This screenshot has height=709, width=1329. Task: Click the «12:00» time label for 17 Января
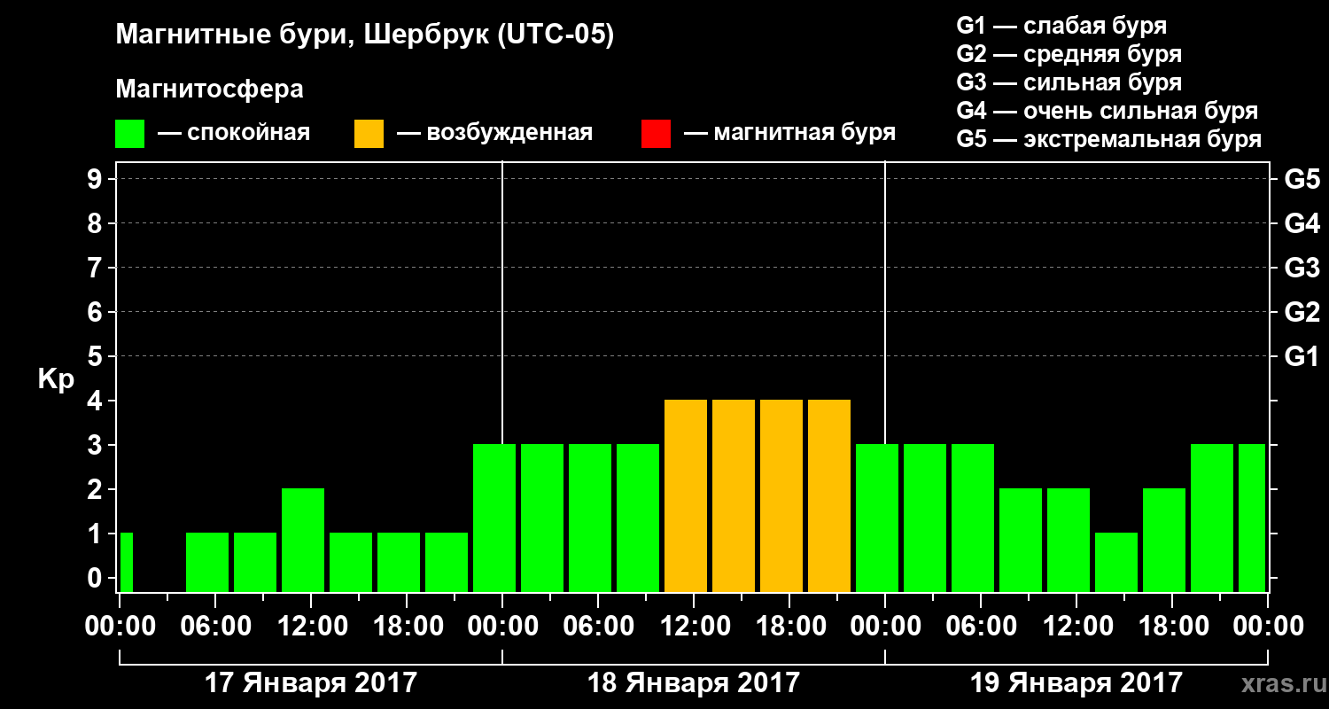click(x=311, y=627)
